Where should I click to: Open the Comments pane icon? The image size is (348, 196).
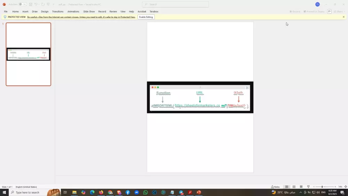pyautogui.click(x=329, y=11)
